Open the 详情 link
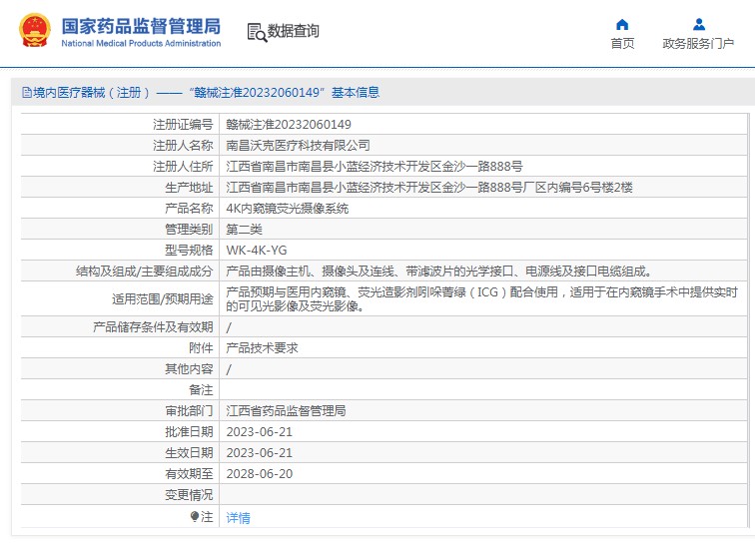755x546 pixels. (239, 518)
